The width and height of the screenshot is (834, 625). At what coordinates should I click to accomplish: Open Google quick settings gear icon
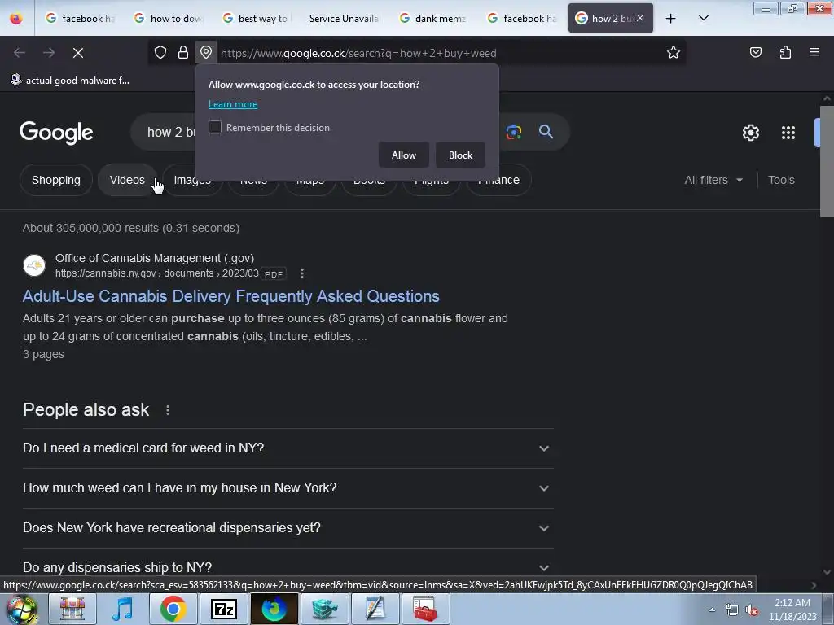click(750, 133)
